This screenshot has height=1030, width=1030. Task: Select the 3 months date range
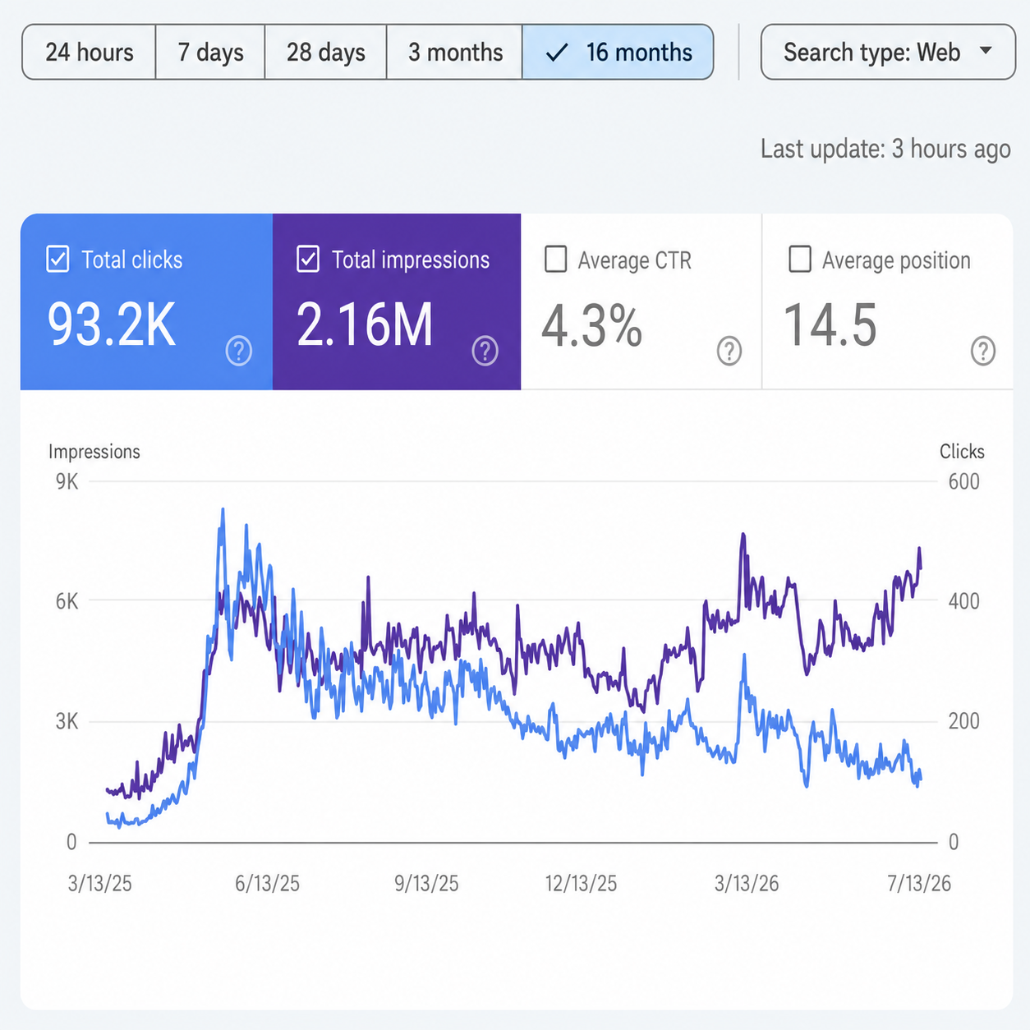point(454,52)
